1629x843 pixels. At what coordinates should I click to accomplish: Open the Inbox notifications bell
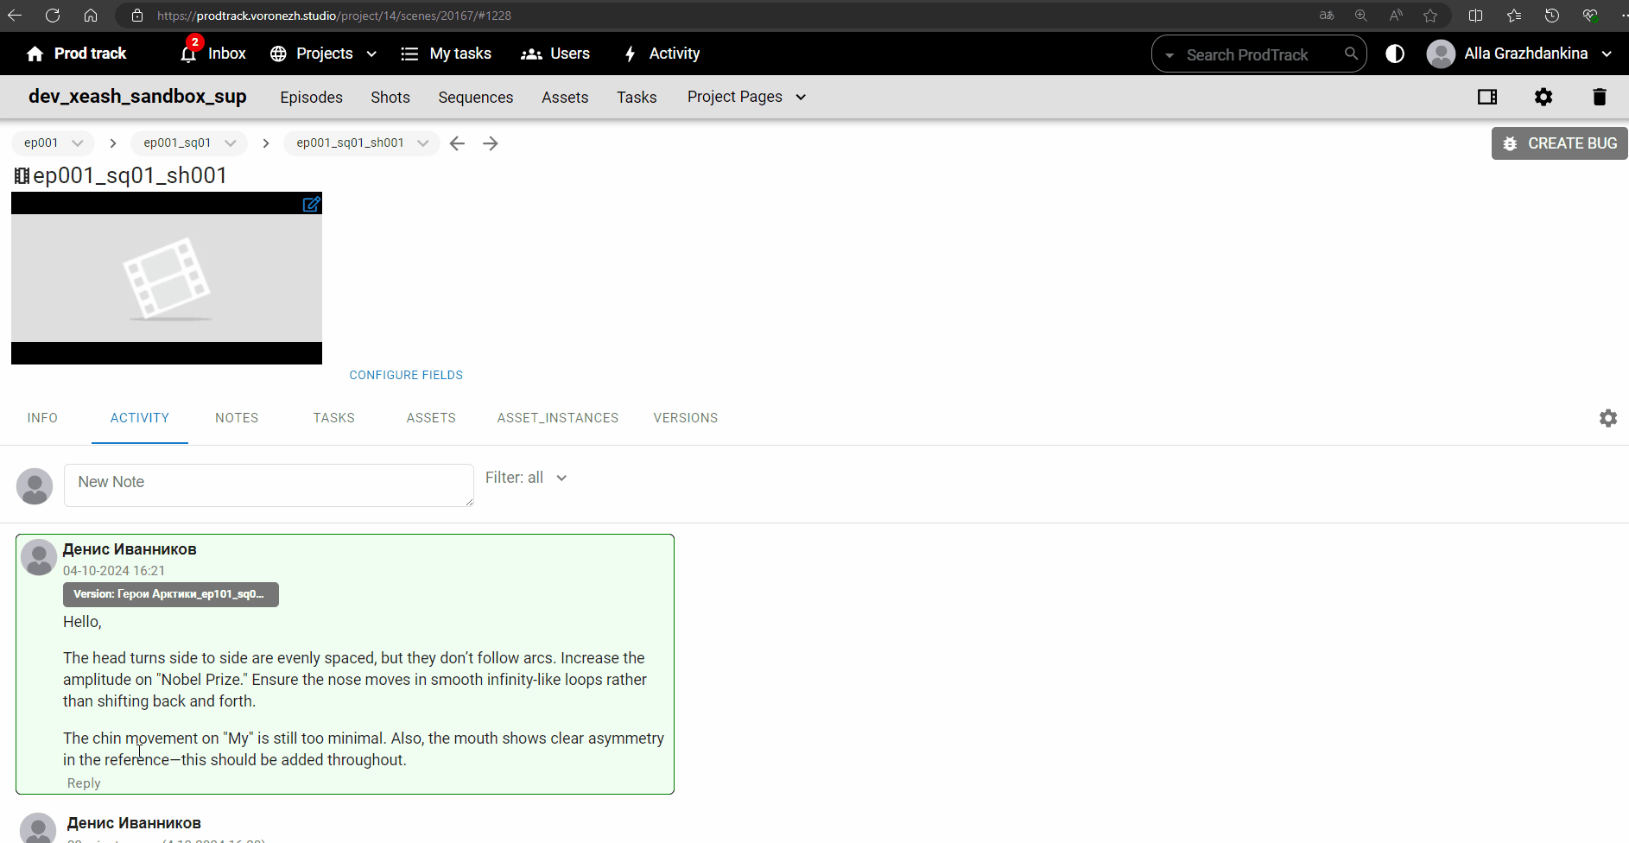(188, 54)
